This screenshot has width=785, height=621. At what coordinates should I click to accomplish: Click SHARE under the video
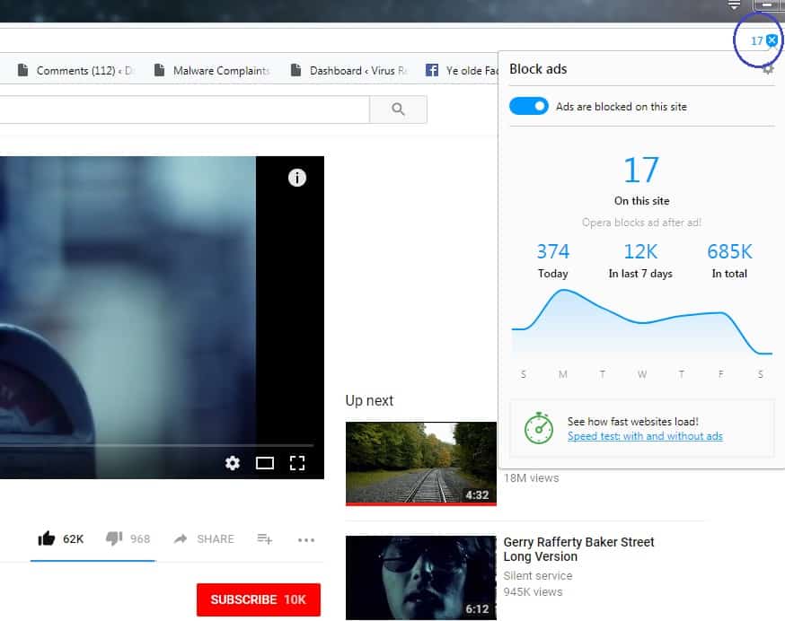(204, 539)
